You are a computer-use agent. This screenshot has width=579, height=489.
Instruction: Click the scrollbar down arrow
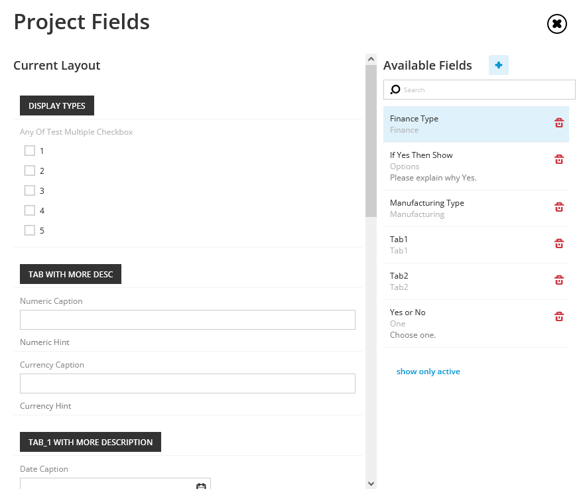pyautogui.click(x=371, y=484)
